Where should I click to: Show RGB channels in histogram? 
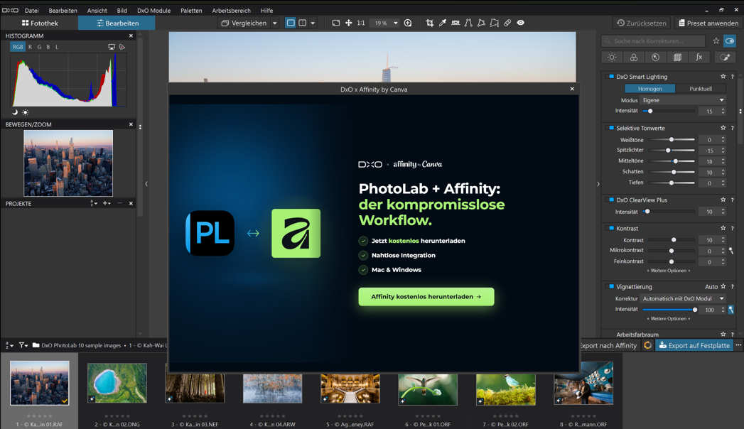18,47
